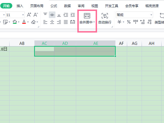
Task: Justify text alignment
Action: click(x=66, y=22)
